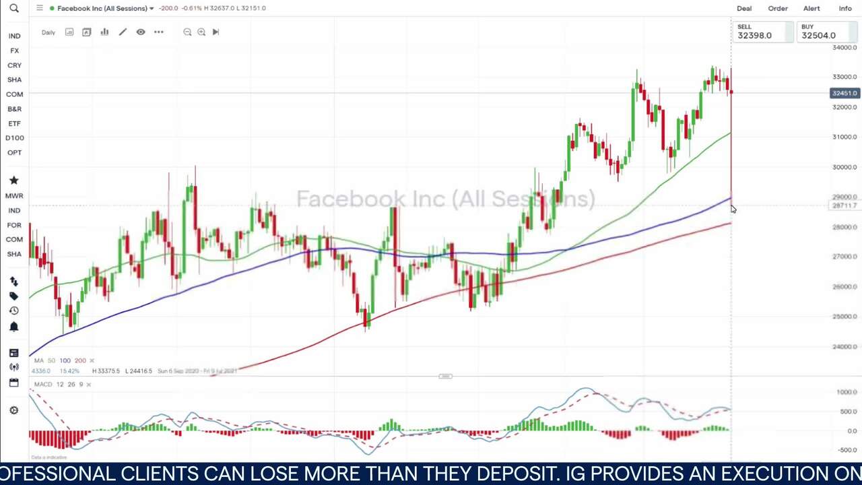Open the hamburger menu beside Facebook Inc

(x=40, y=8)
